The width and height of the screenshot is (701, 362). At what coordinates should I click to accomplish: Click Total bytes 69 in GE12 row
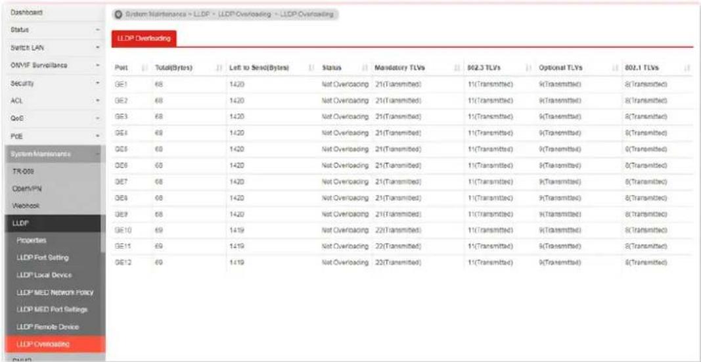pos(158,263)
